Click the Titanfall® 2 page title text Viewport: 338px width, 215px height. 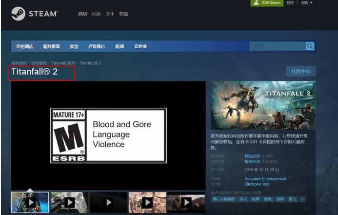tap(35, 72)
